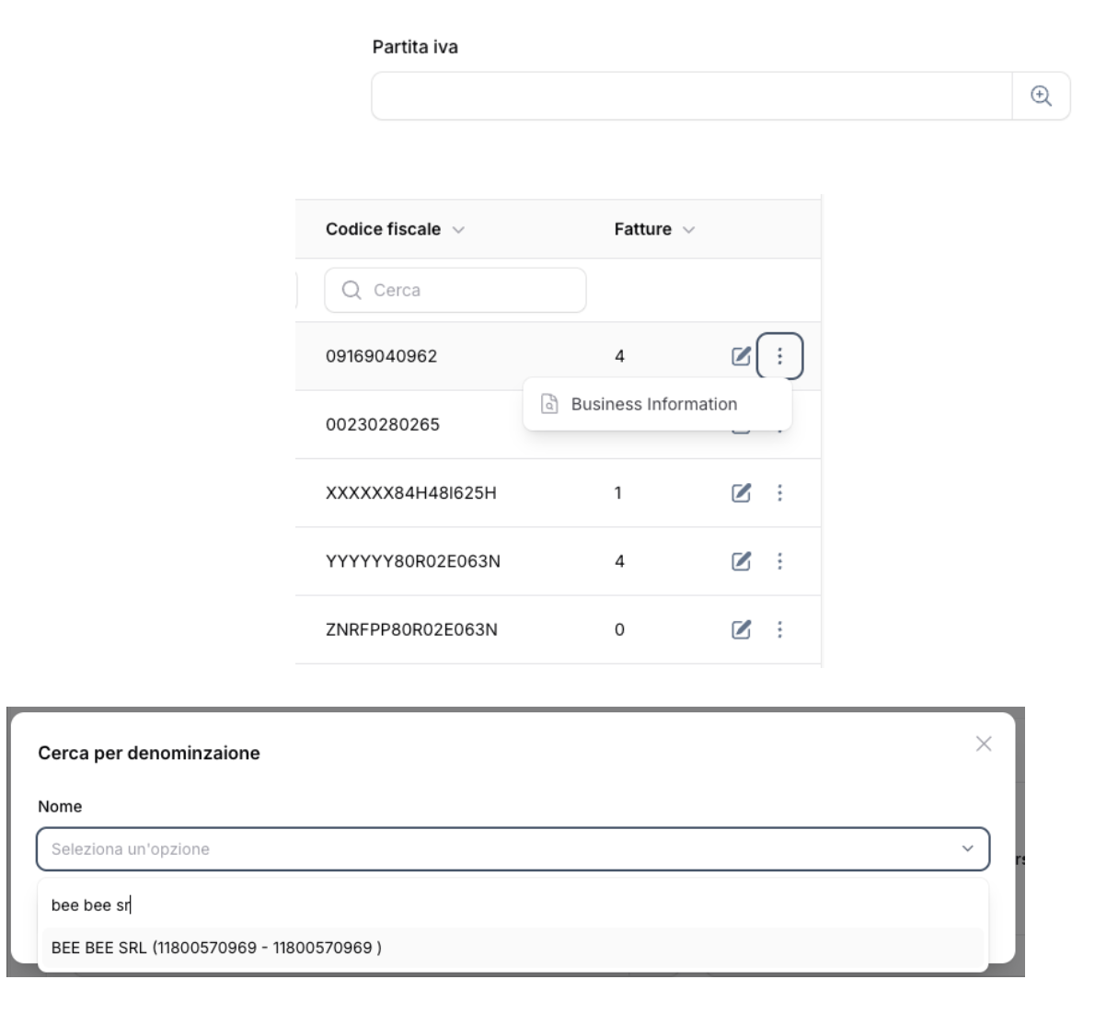This screenshot has height=1014, width=1095.
Task: Click the 'bee bee sr' filter text field
Action: (x=512, y=905)
